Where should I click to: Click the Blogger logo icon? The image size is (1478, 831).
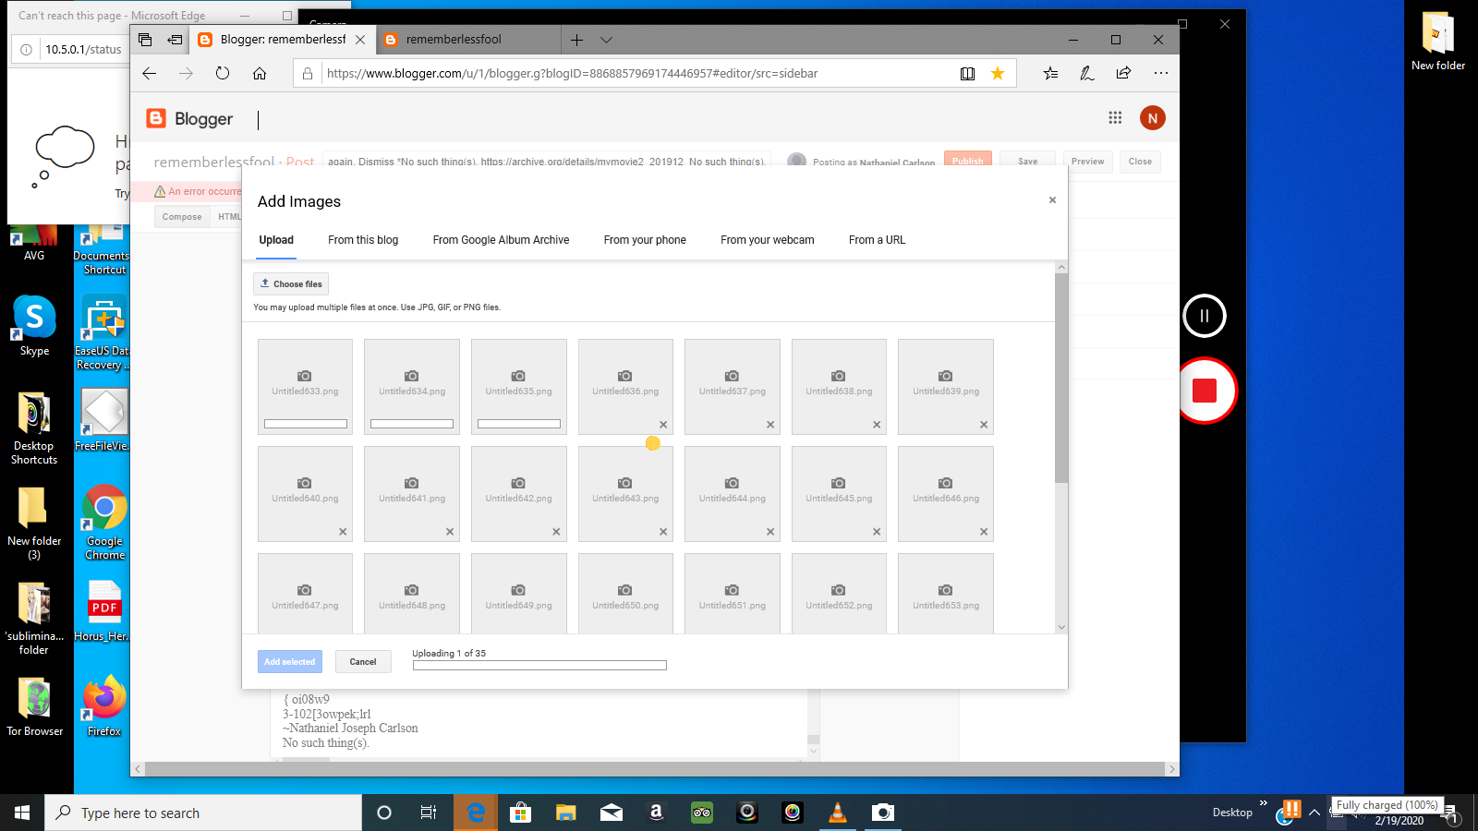154,118
